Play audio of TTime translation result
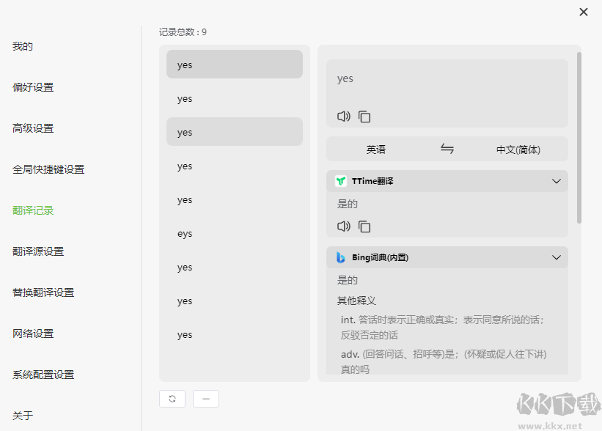 (343, 226)
